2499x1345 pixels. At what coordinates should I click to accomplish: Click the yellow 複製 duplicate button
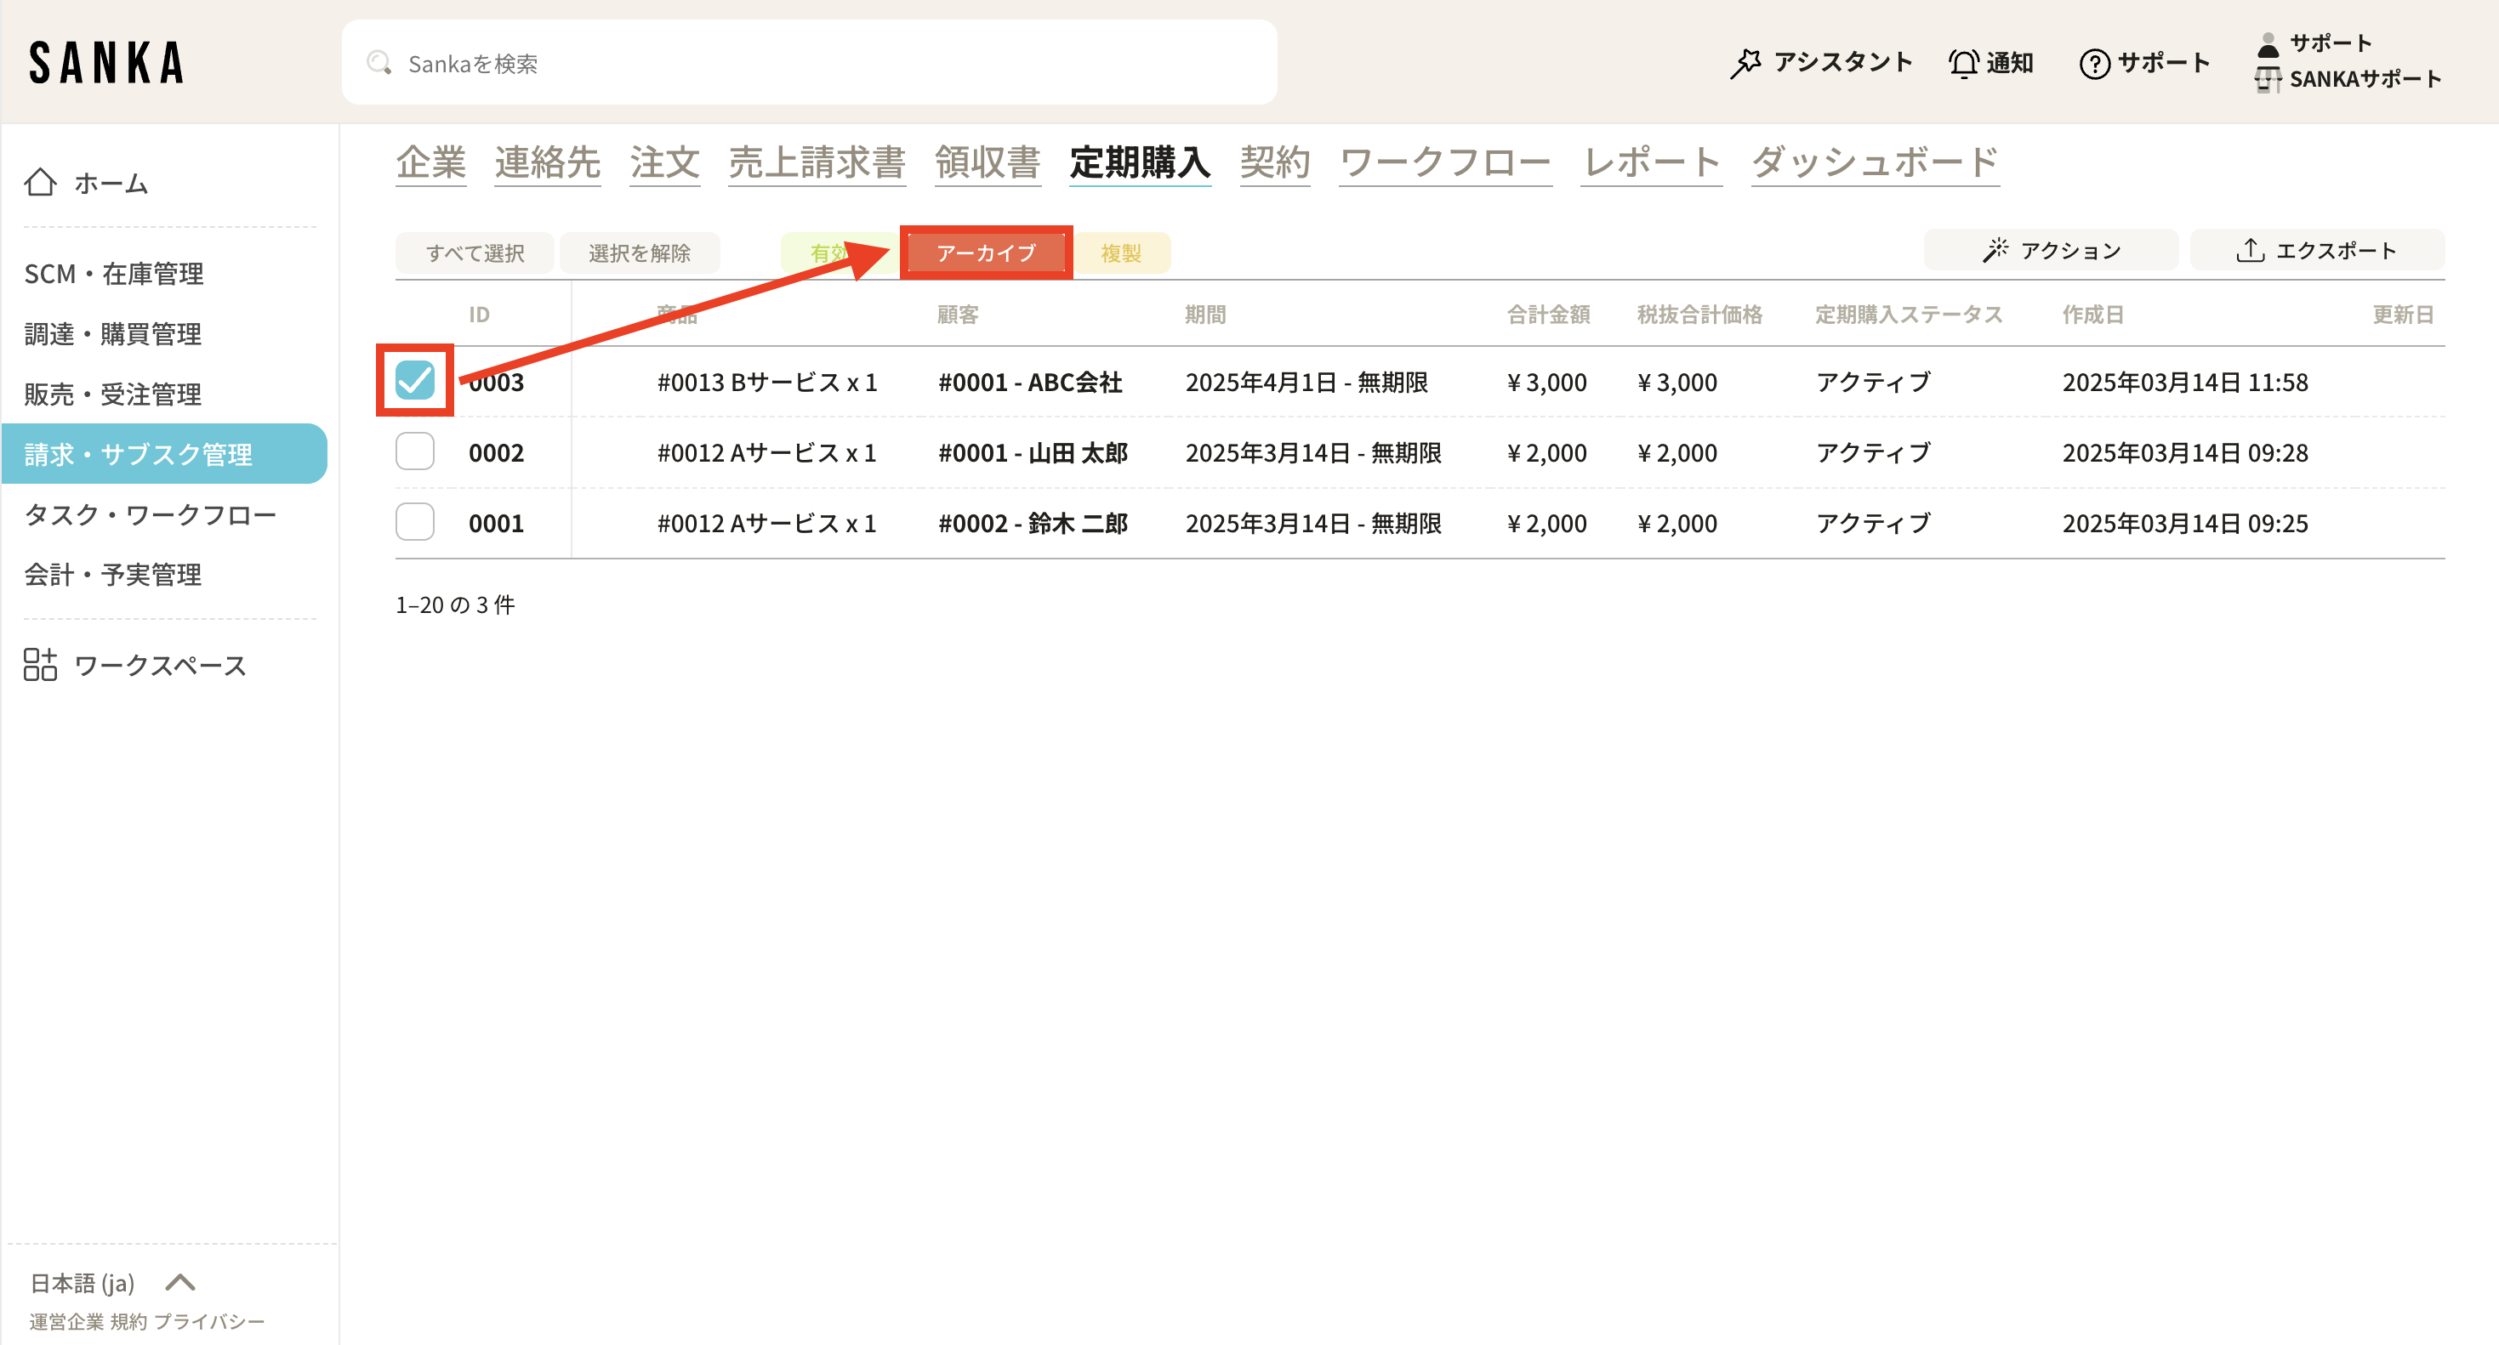pyautogui.click(x=1120, y=253)
